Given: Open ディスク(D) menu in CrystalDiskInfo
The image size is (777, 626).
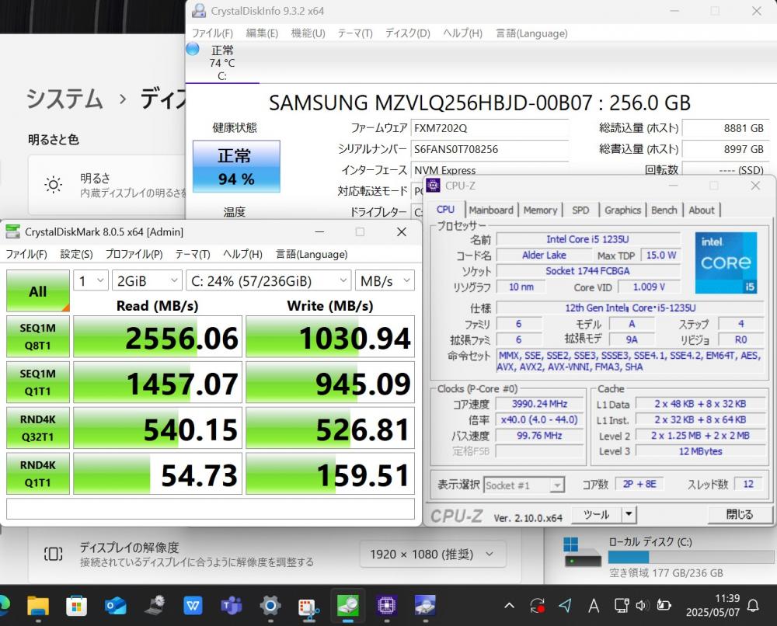Looking at the screenshot, I should click(408, 33).
